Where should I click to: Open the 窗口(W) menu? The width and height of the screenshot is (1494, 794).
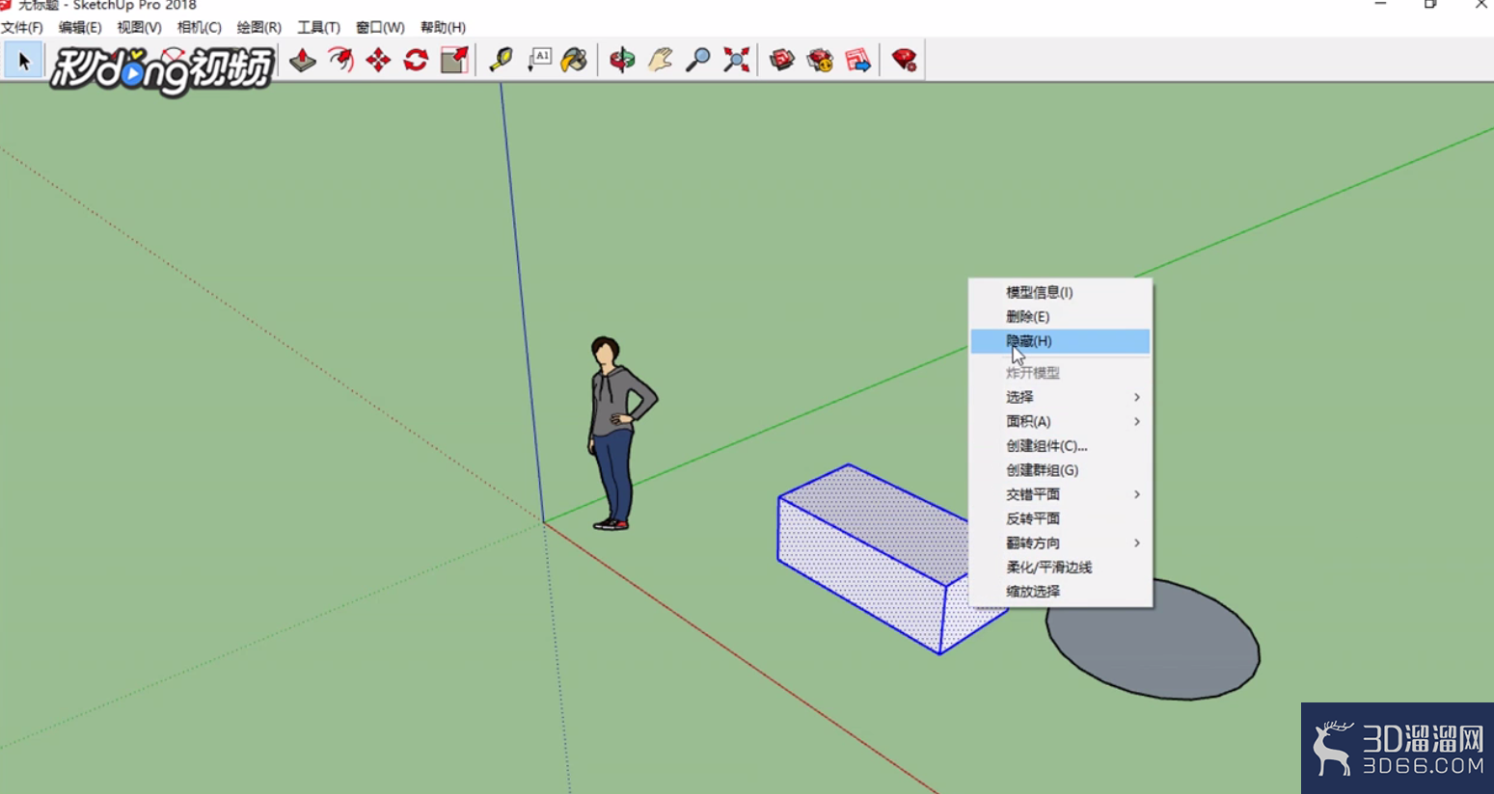tap(380, 27)
